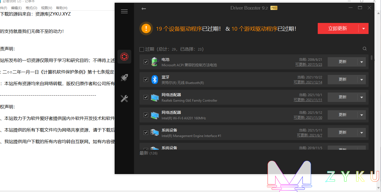This screenshot has width=381, height=192.
Task: Click 下载的源码来自 line in Notepad
Action: pyautogui.click(x=35, y=14)
